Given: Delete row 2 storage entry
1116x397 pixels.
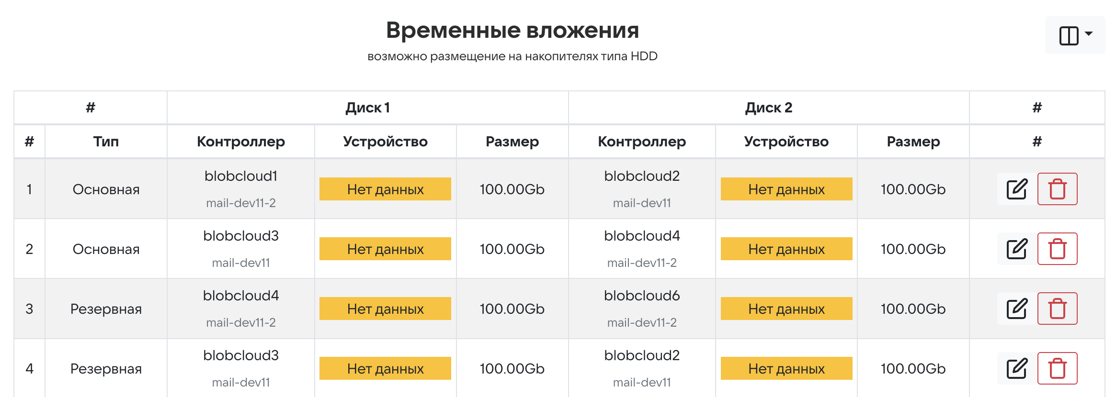Looking at the screenshot, I should pos(1057,249).
